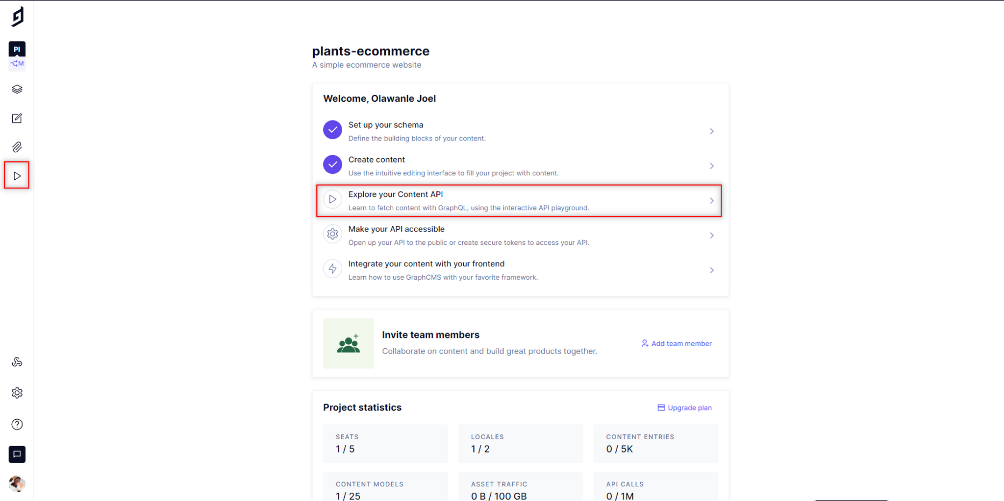Expand the Integrate your content chevron

[x=711, y=270]
